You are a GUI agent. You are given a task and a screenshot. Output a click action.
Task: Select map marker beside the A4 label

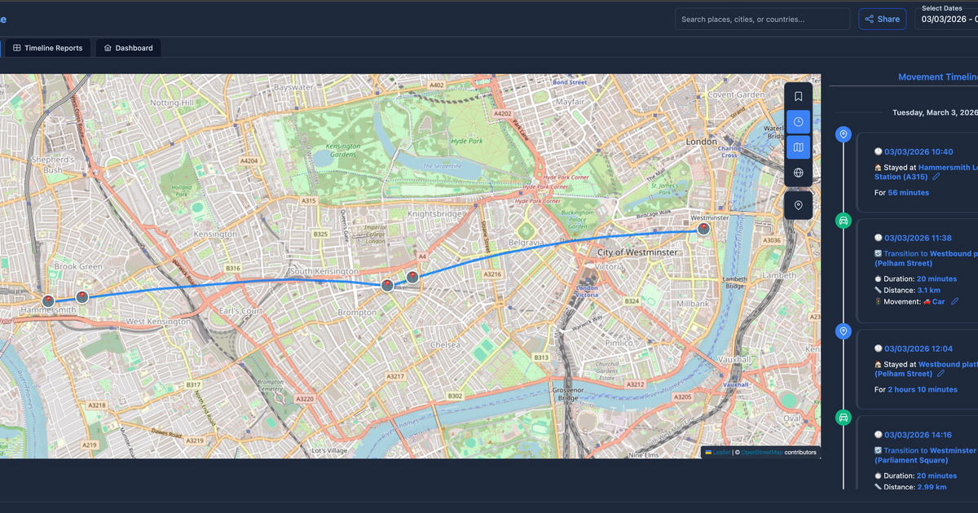(412, 277)
